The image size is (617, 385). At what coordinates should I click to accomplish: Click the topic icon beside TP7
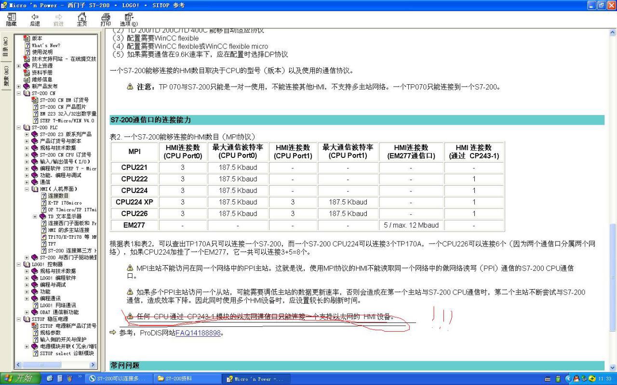coord(43,244)
